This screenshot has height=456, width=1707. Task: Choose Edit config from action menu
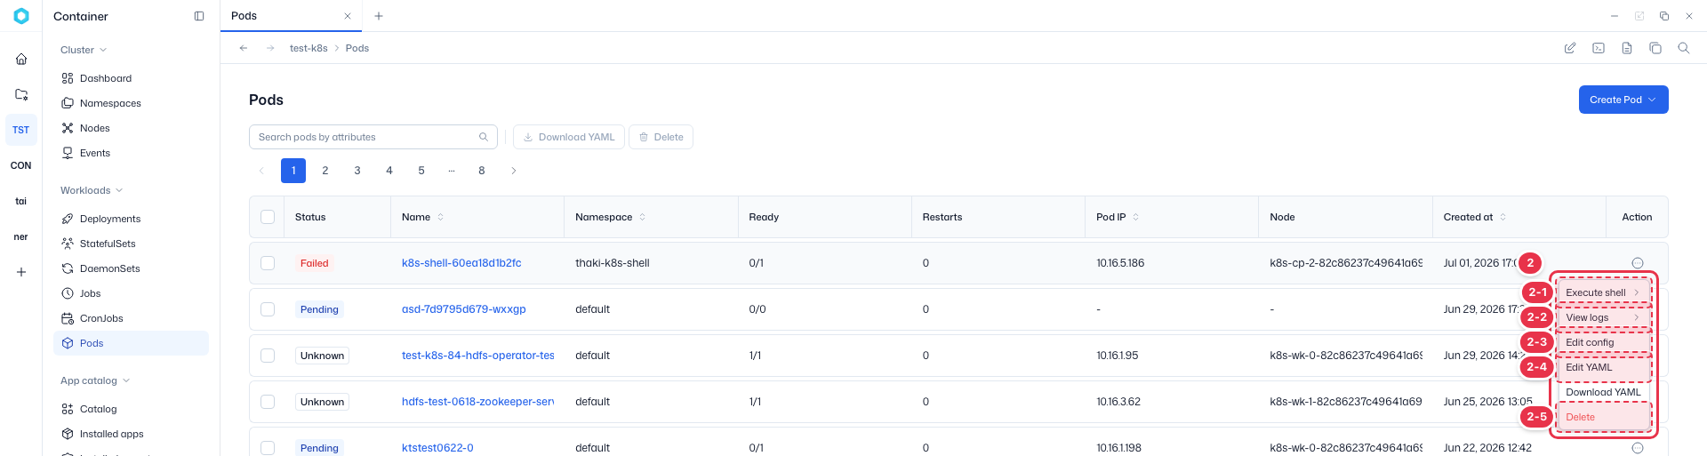[x=1604, y=342]
